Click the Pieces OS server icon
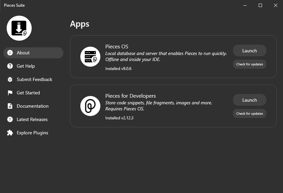This screenshot has width=283, height=193. pos(90,57)
